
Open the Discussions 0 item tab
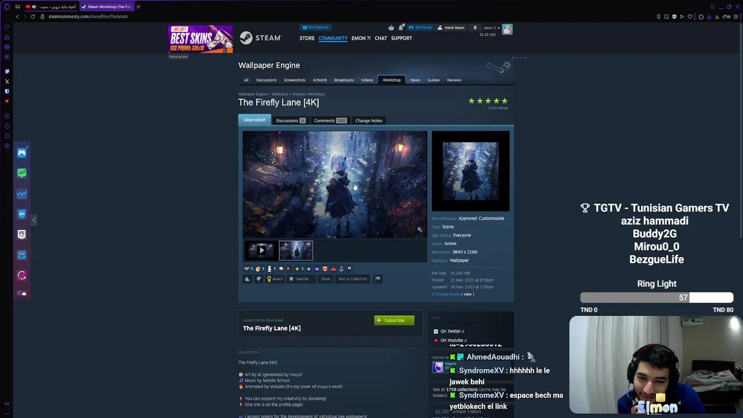click(x=290, y=121)
